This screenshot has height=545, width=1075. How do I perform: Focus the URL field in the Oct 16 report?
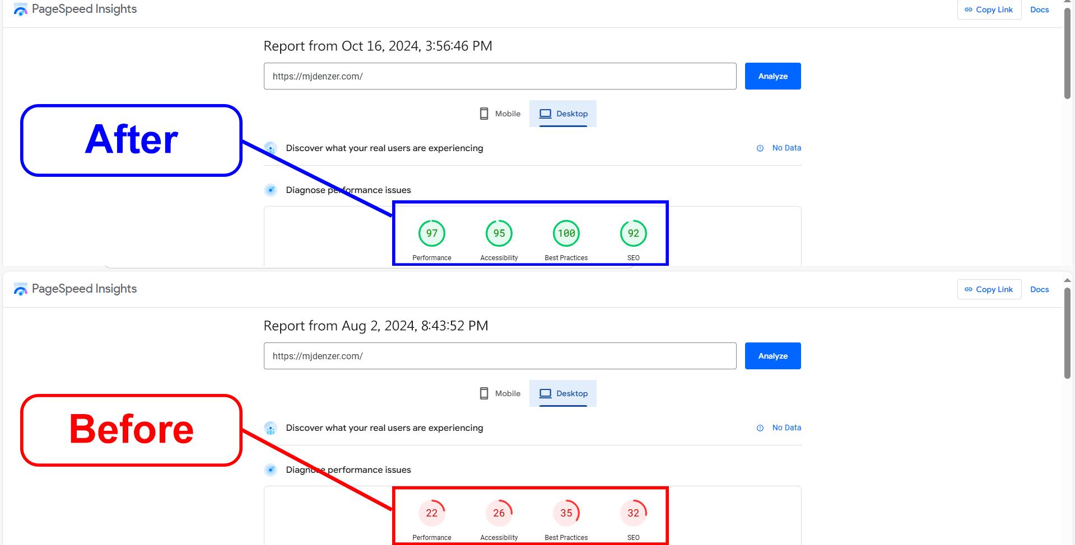pos(500,76)
